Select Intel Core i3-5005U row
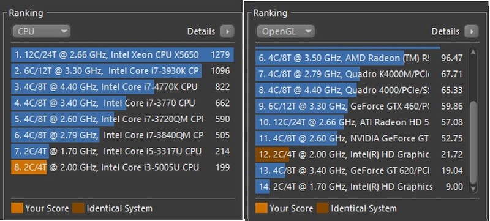 (x=123, y=167)
